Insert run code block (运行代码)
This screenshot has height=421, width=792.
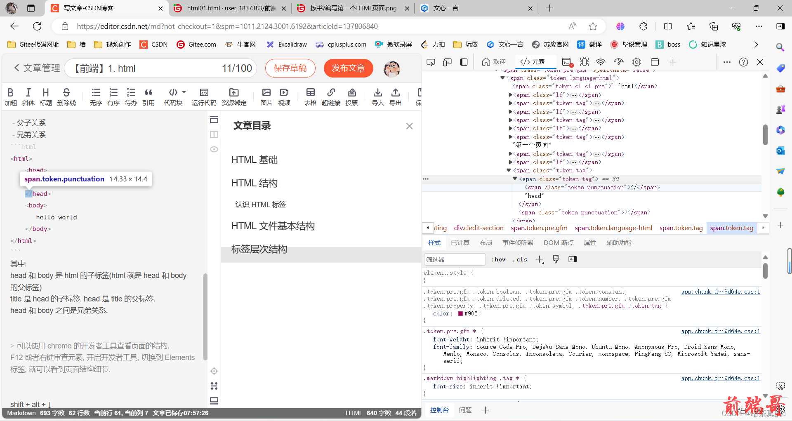(204, 97)
